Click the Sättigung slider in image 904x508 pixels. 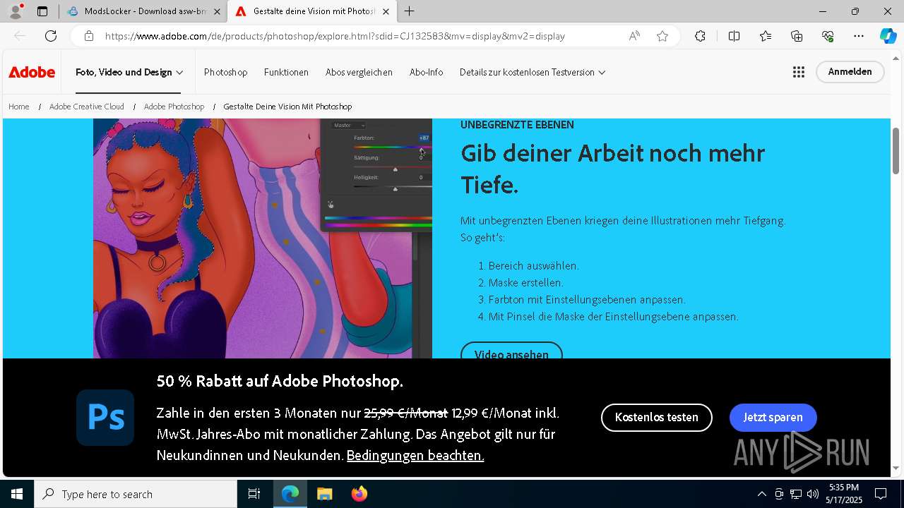(392, 167)
